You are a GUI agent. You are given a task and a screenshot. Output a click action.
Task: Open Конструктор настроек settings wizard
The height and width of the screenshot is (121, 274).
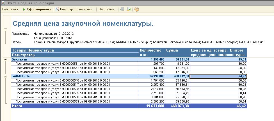point(75,9)
